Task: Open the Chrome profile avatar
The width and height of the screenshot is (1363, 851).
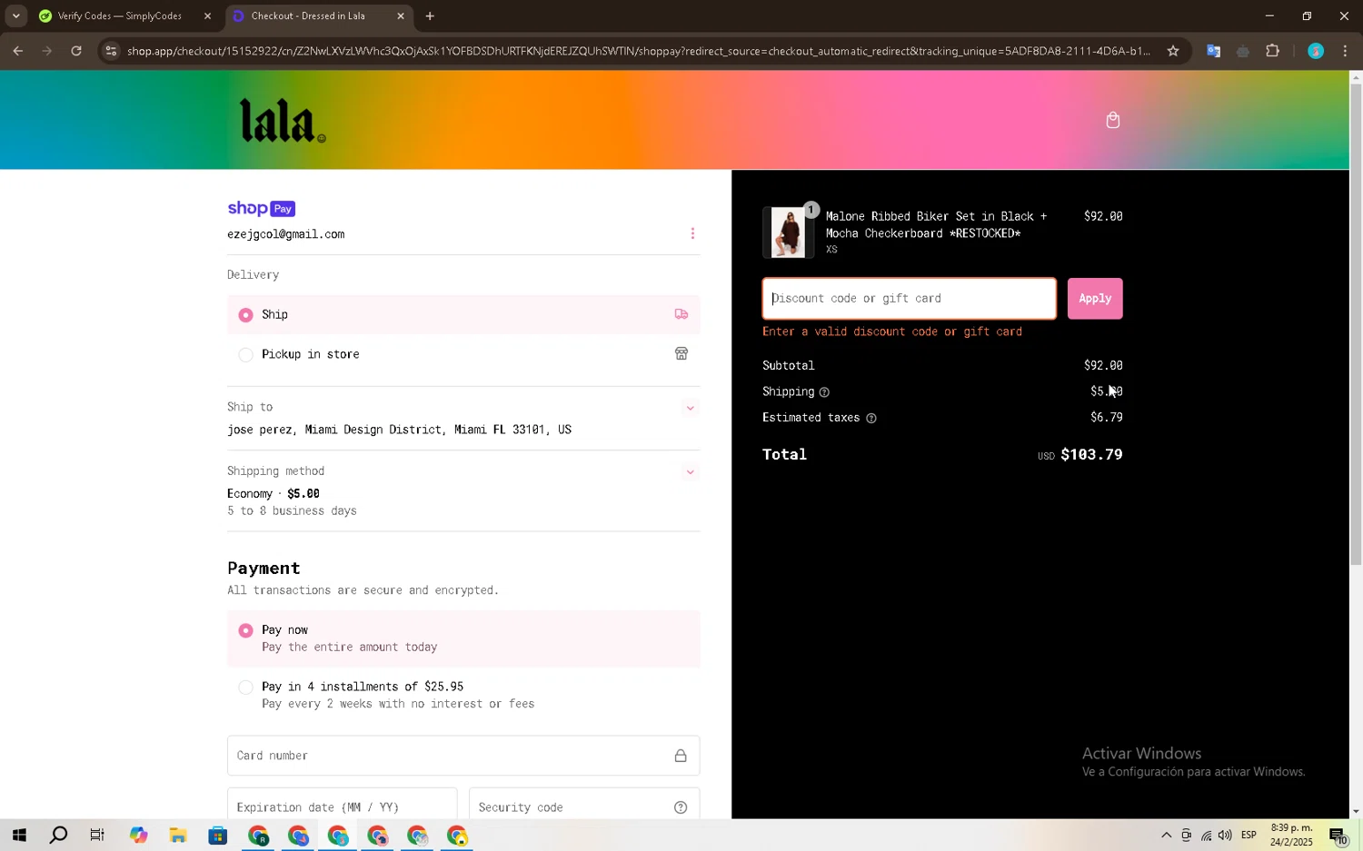Action: [x=1315, y=51]
